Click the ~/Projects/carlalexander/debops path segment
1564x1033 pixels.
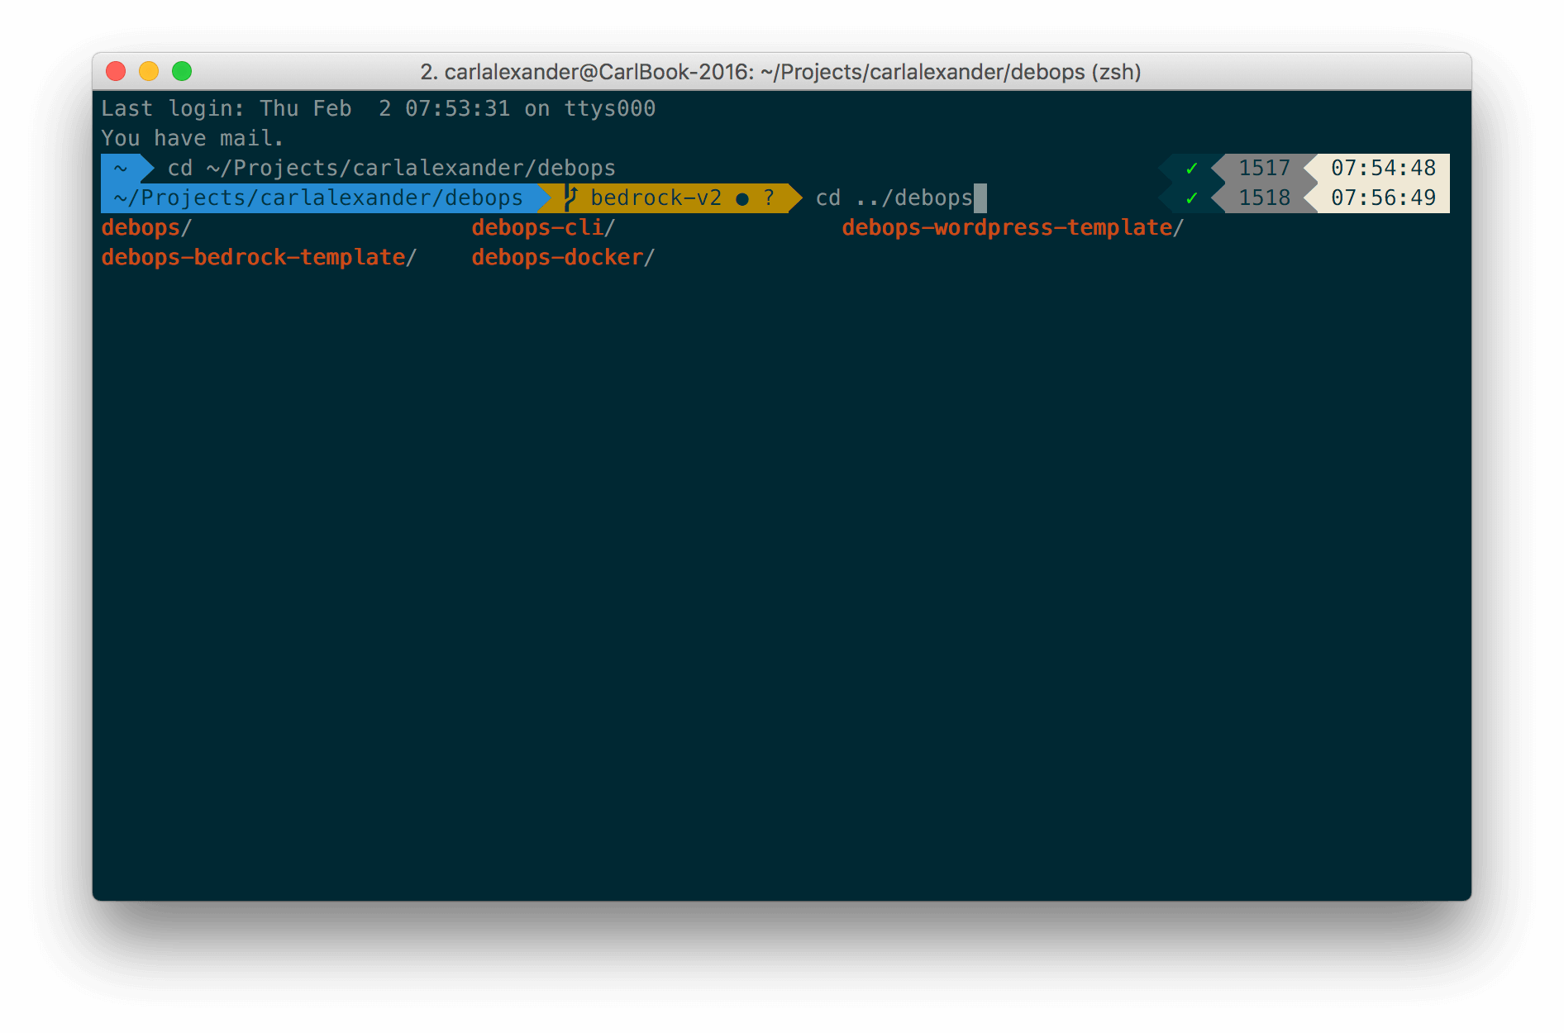click(318, 198)
